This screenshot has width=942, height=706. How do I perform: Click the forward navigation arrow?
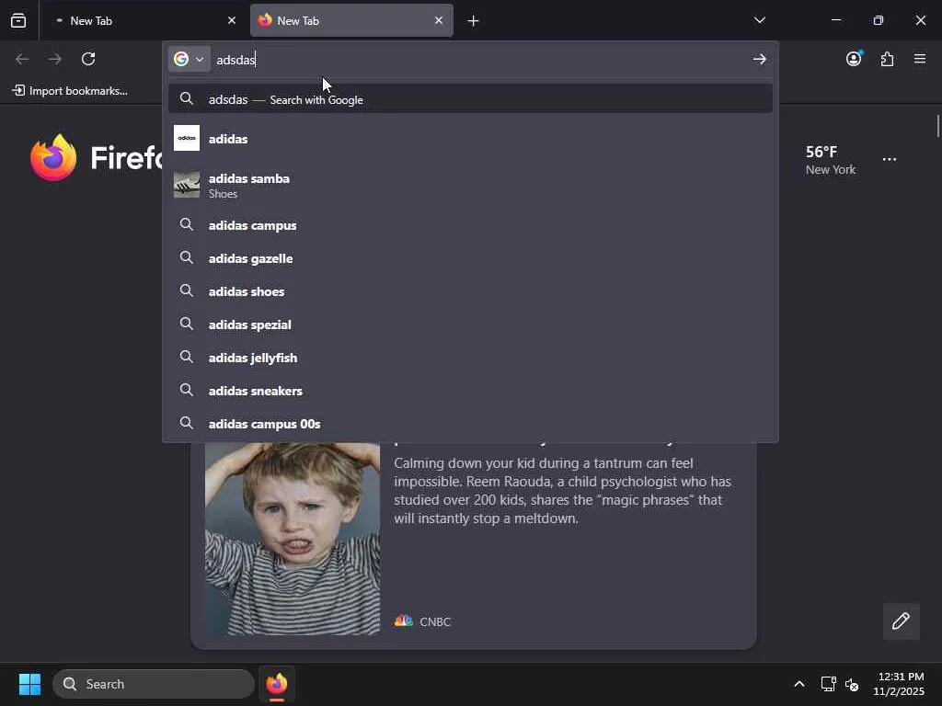tap(54, 59)
